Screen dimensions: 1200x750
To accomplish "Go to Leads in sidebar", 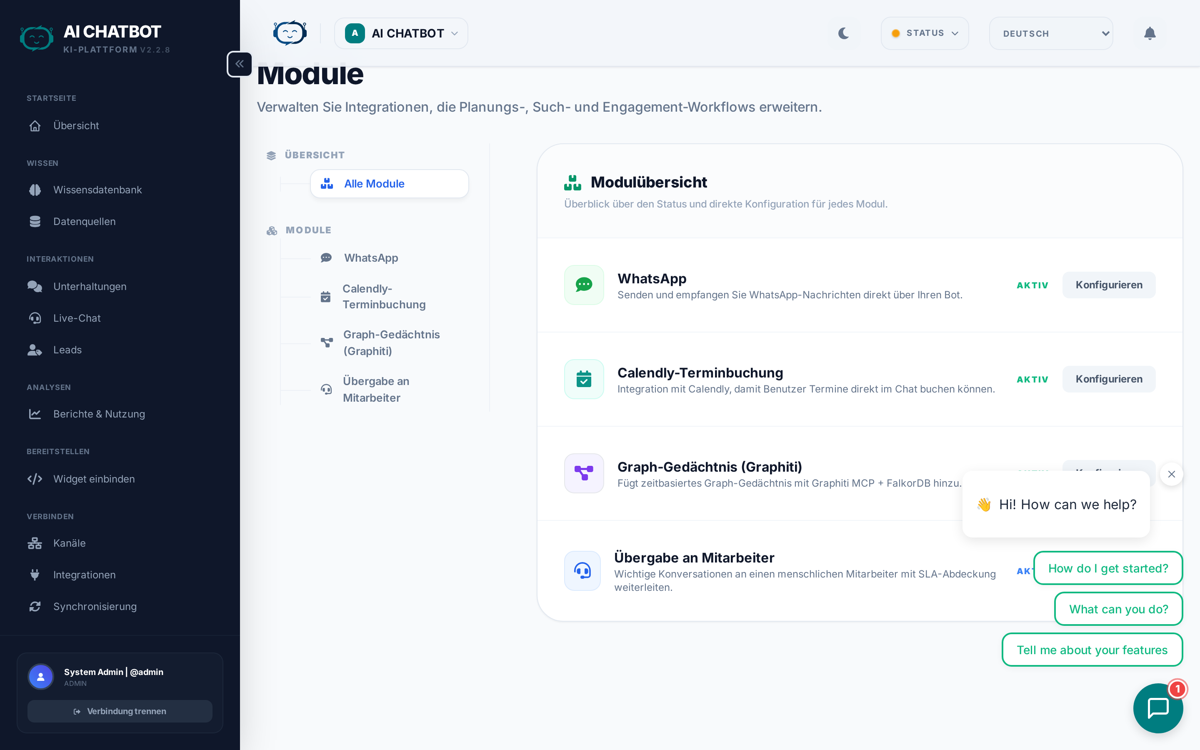I will pos(67,350).
